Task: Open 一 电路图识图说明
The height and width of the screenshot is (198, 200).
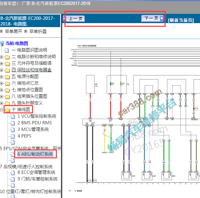Action: click(29, 50)
